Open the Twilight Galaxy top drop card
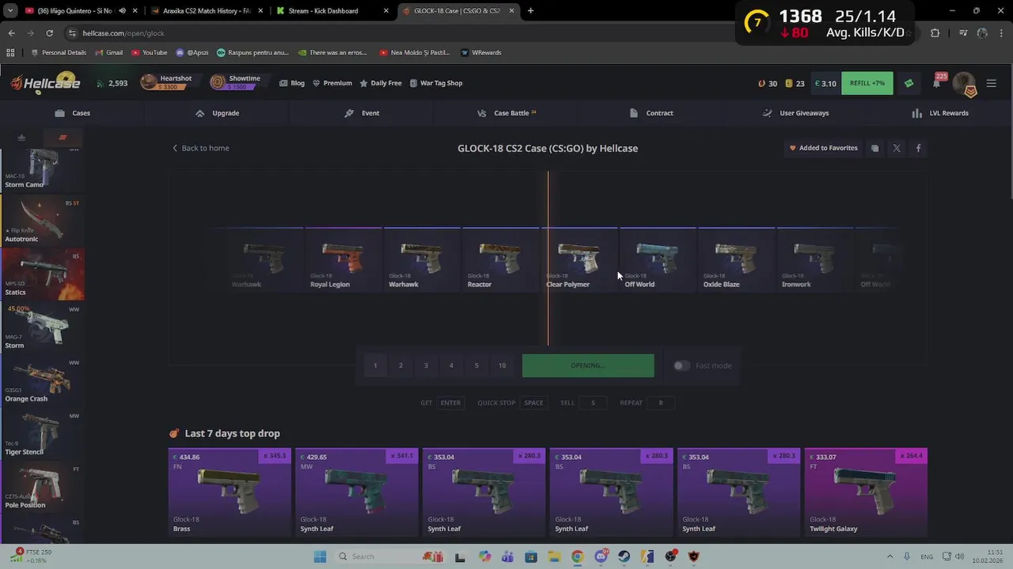The height and width of the screenshot is (569, 1013). tap(866, 492)
